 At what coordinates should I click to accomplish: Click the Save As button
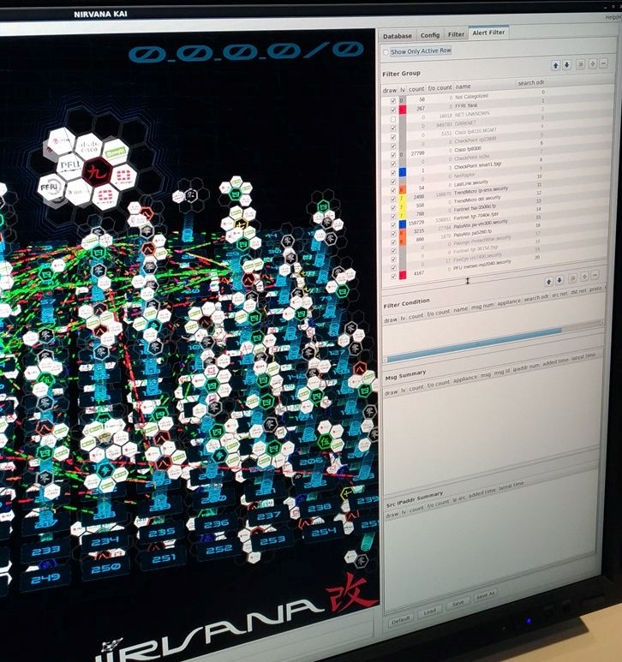(x=485, y=595)
